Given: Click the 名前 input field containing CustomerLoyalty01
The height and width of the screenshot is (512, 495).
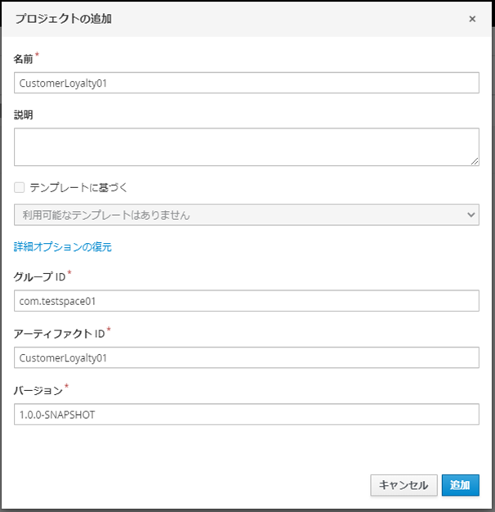Looking at the screenshot, I should [246, 83].
